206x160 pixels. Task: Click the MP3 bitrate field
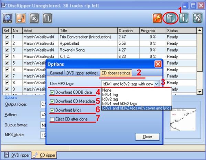[43, 135]
